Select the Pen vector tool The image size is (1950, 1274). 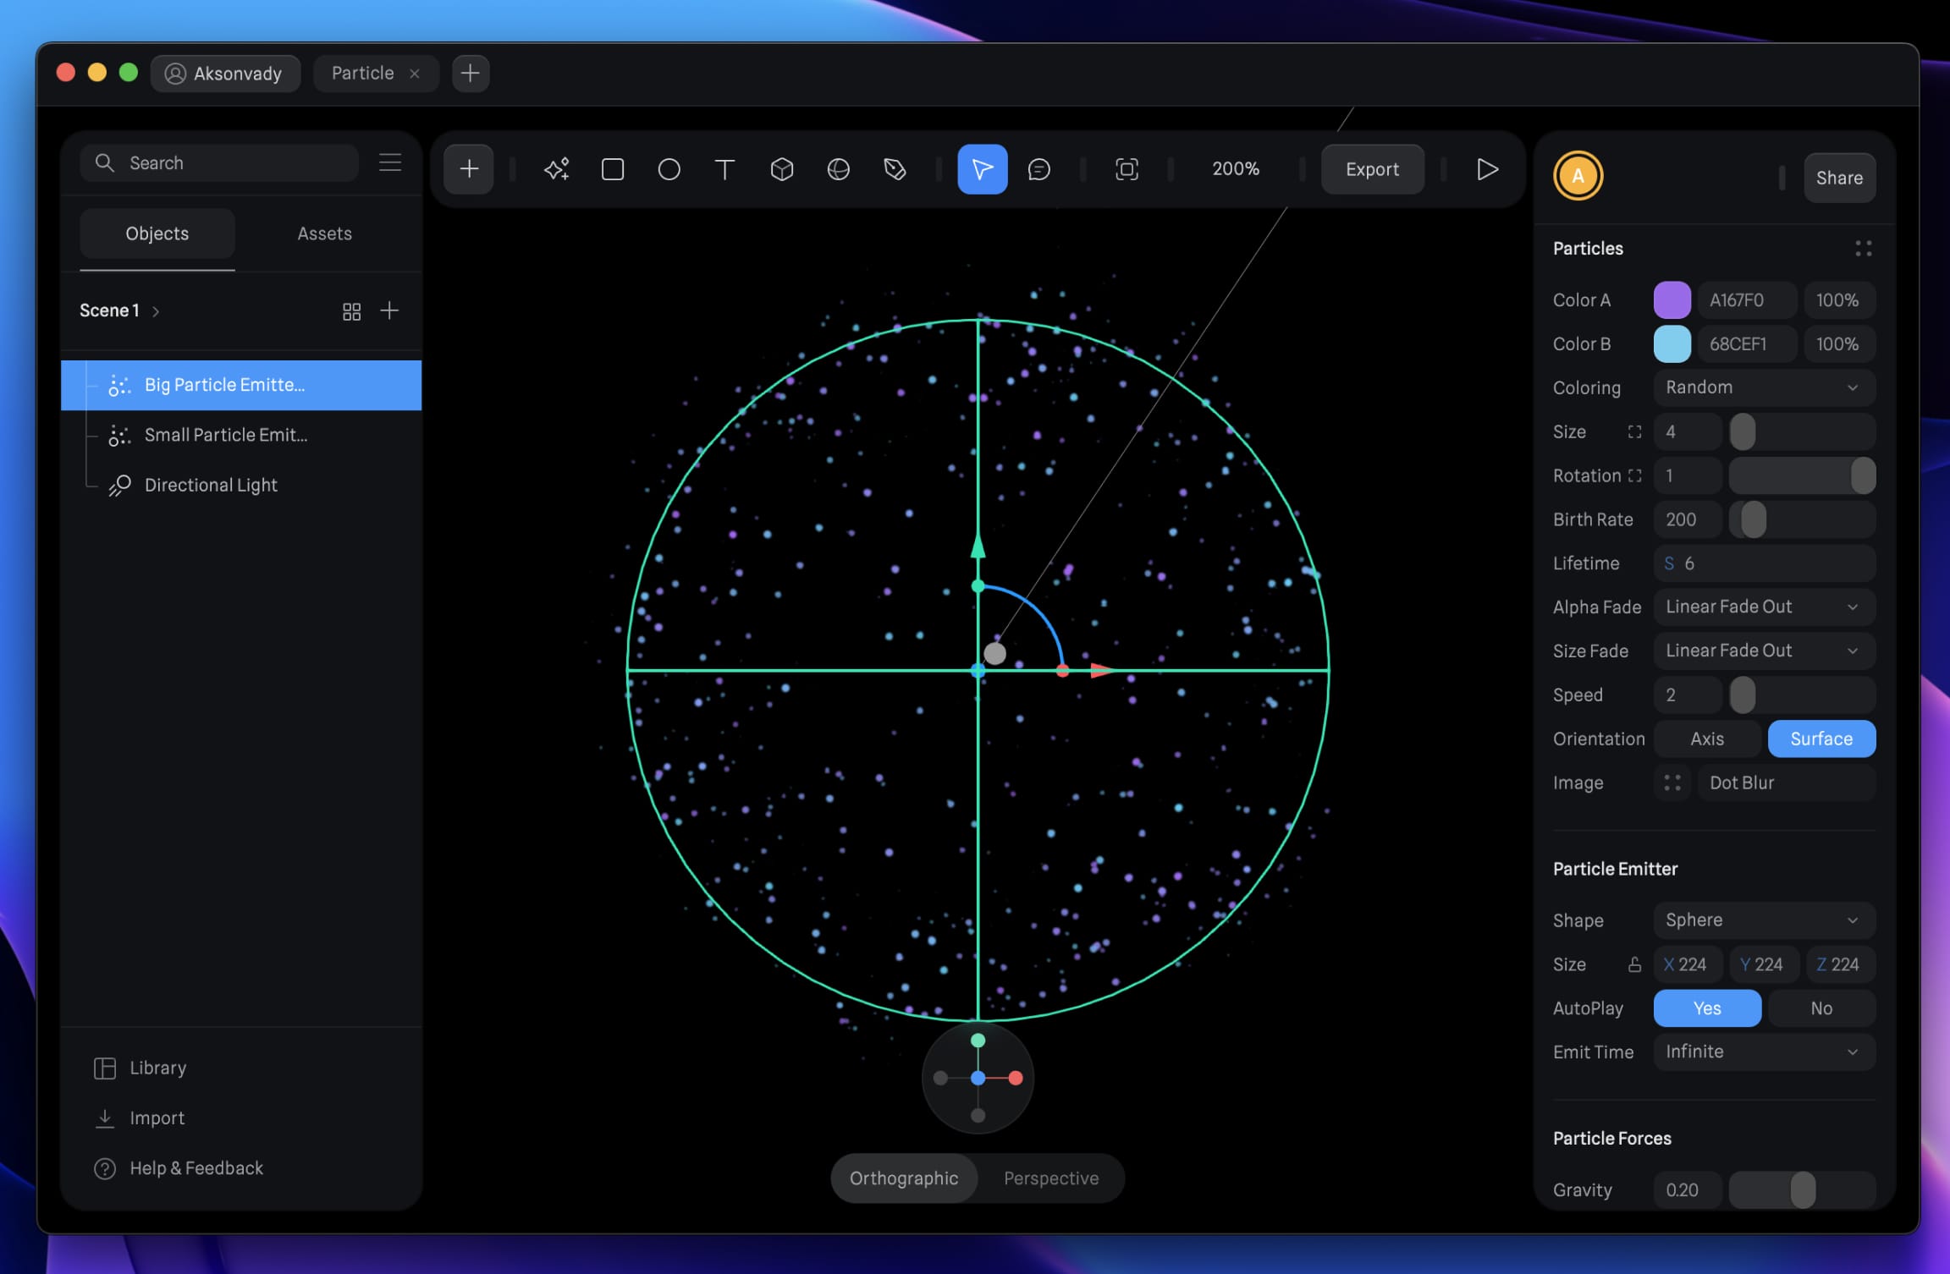[x=895, y=168]
